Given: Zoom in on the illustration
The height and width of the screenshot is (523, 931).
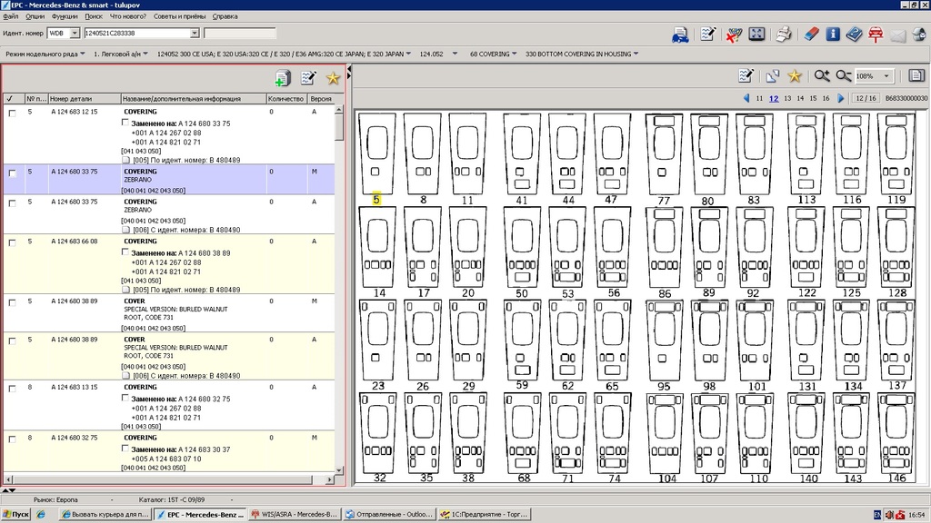Looking at the screenshot, I should coord(822,76).
